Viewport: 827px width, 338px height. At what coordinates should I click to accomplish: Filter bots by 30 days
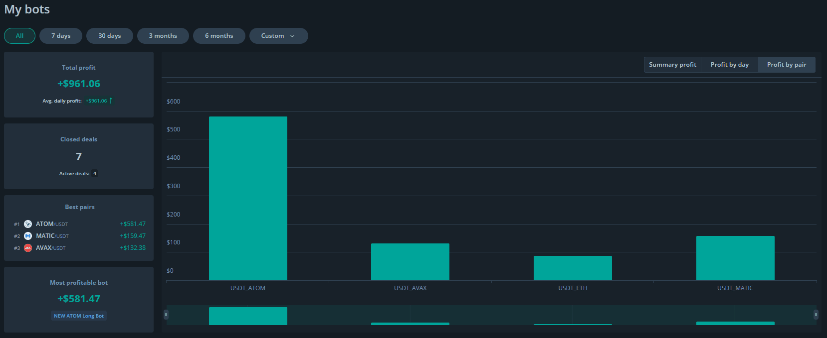click(110, 36)
